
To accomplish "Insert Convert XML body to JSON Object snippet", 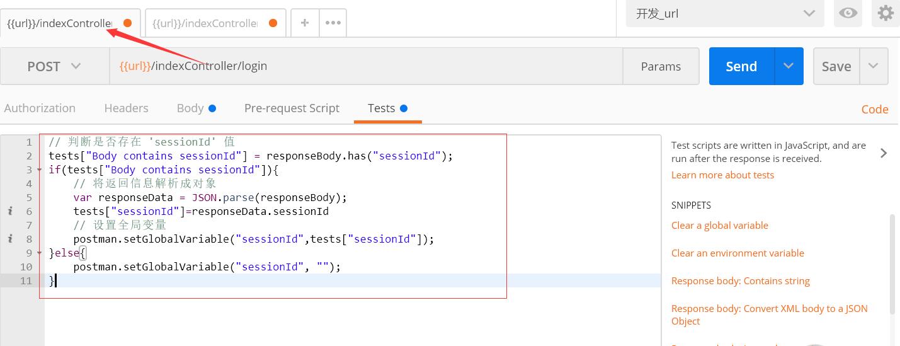I will point(770,314).
